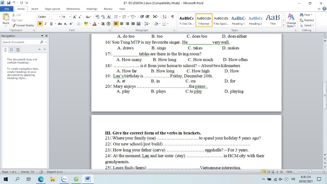Click the vertical scrollbar thumb
The width and height of the screenshot is (327, 184).
(325, 95)
